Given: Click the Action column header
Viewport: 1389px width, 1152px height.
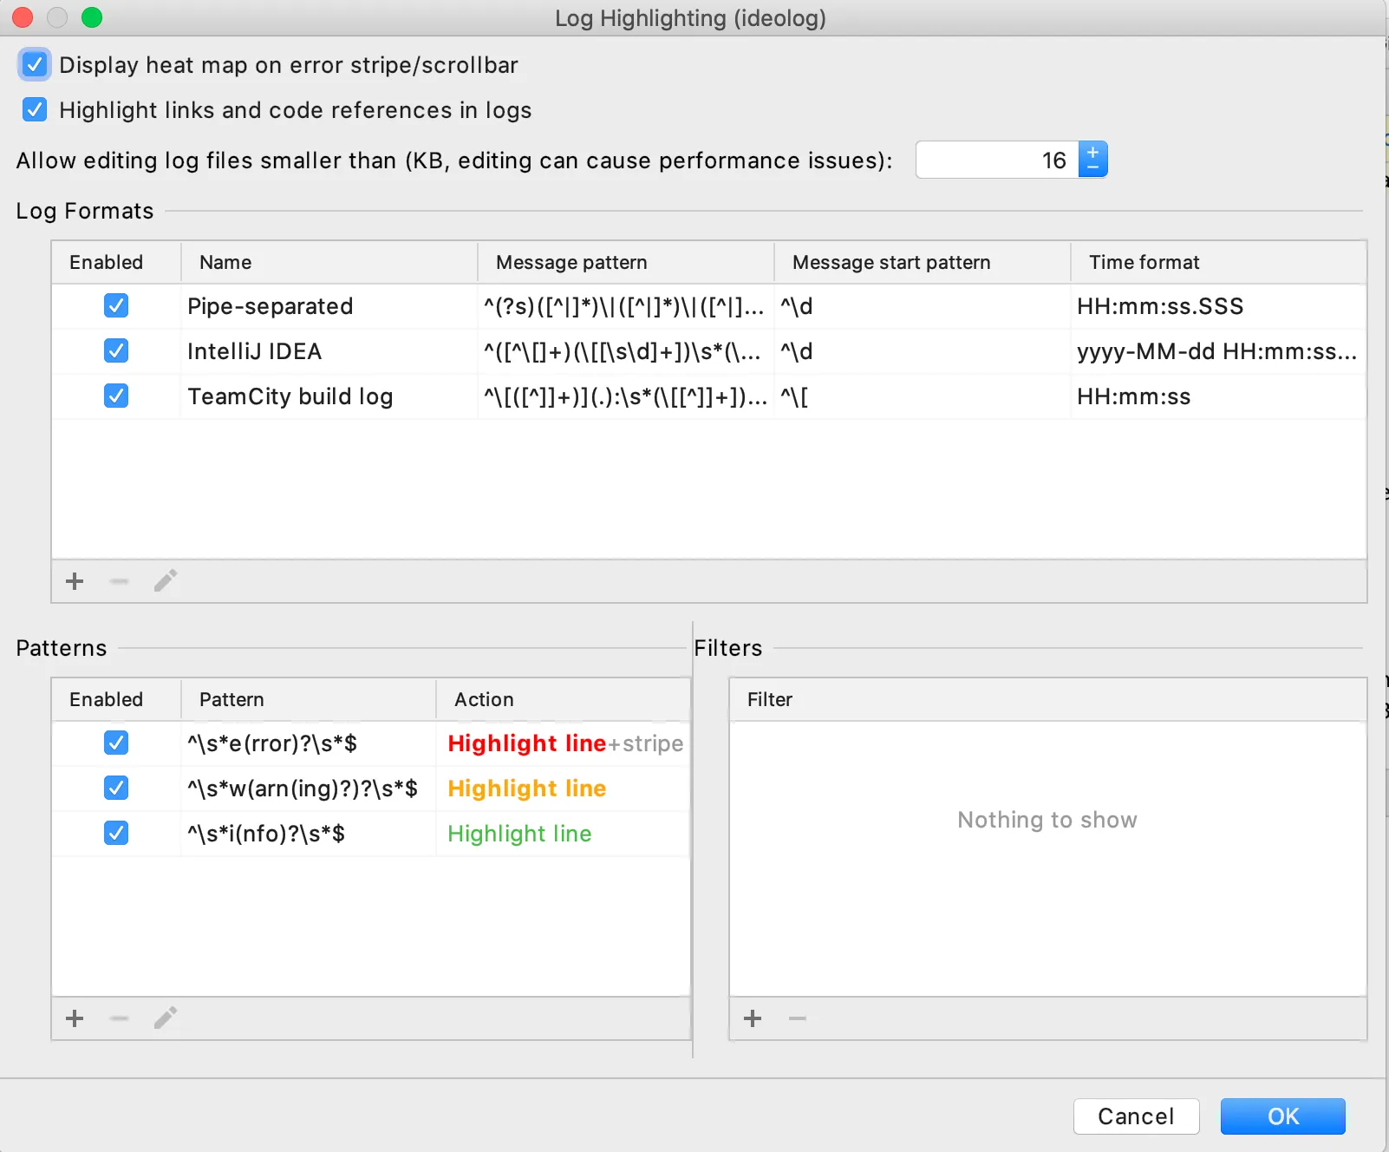Looking at the screenshot, I should [x=564, y=699].
